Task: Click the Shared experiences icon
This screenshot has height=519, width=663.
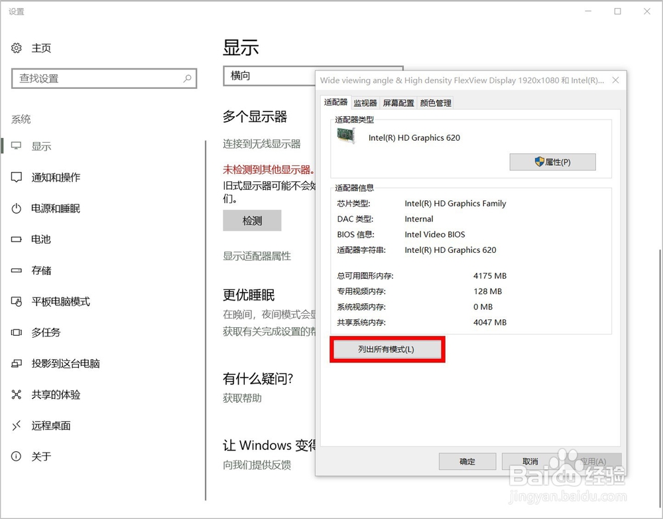Action: (16, 394)
